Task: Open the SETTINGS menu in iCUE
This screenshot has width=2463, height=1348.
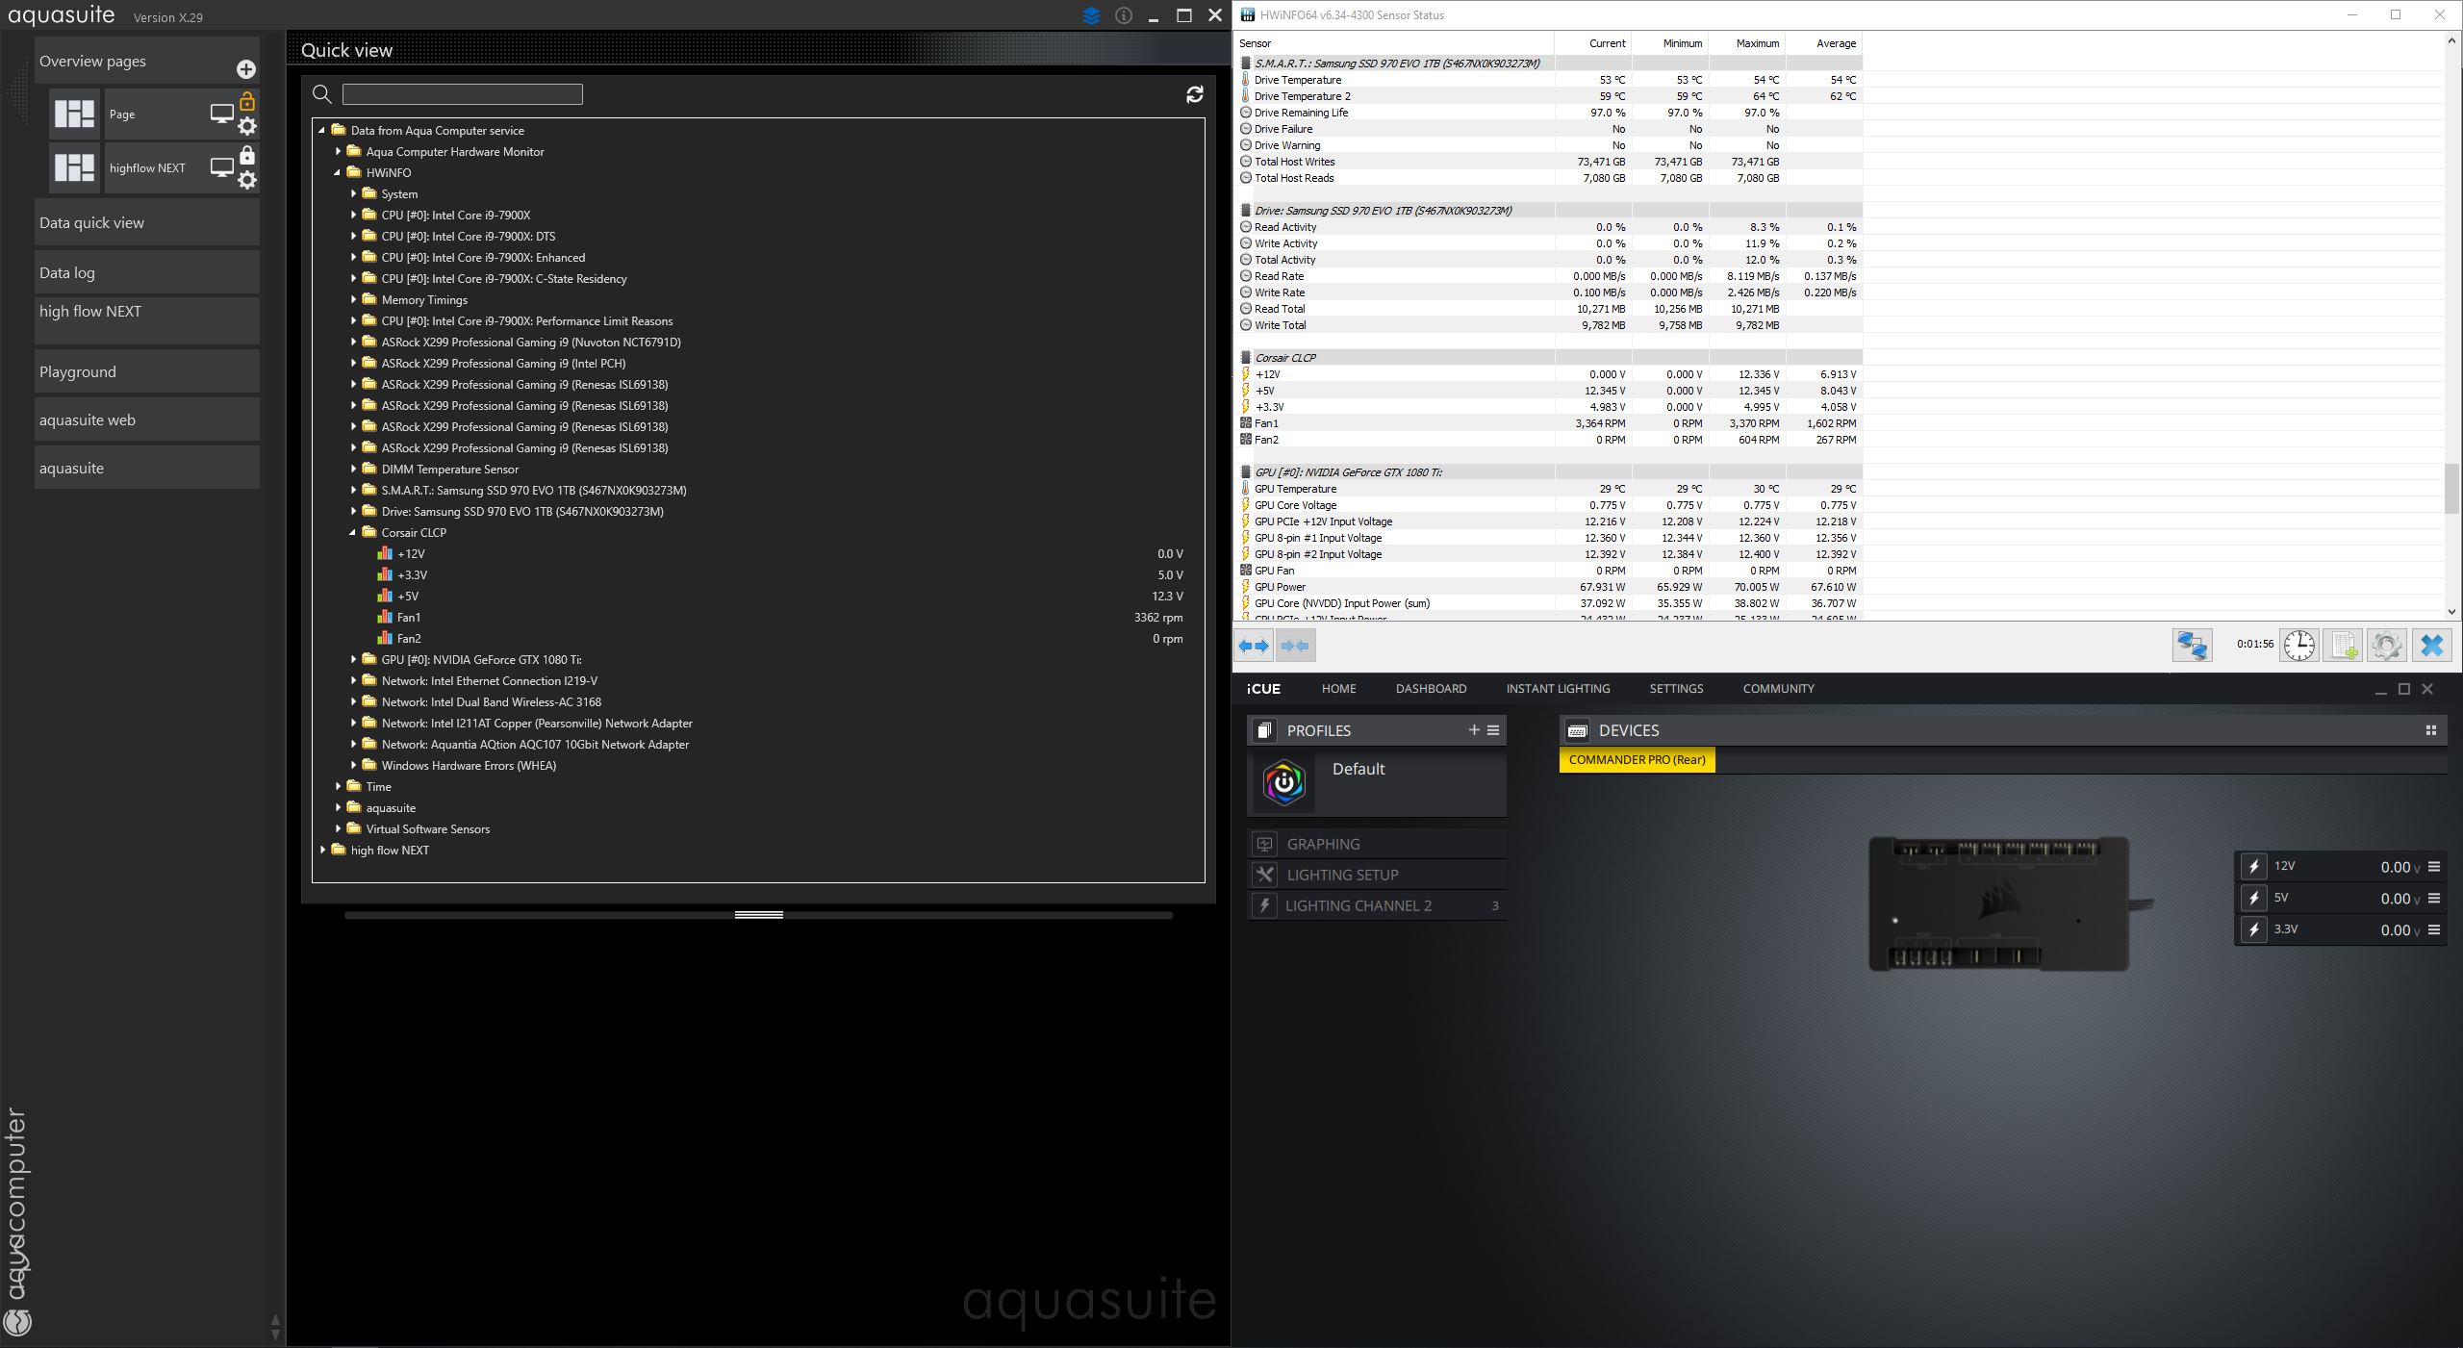Action: 1675,689
